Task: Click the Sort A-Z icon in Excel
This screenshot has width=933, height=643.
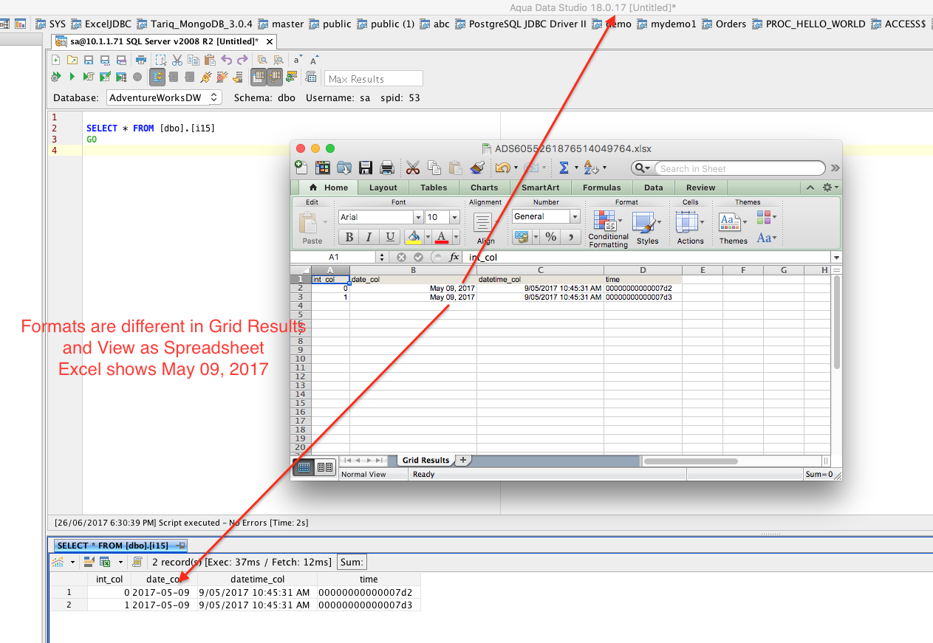Action: coord(590,168)
